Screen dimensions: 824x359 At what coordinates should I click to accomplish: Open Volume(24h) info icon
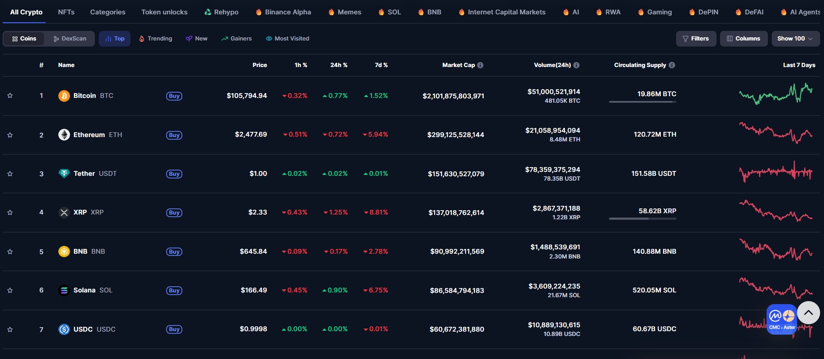(x=576, y=65)
